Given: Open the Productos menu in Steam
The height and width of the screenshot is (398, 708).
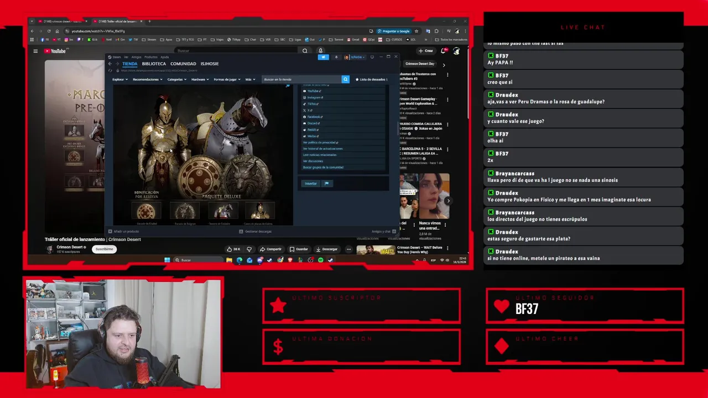Looking at the screenshot, I should (151, 57).
